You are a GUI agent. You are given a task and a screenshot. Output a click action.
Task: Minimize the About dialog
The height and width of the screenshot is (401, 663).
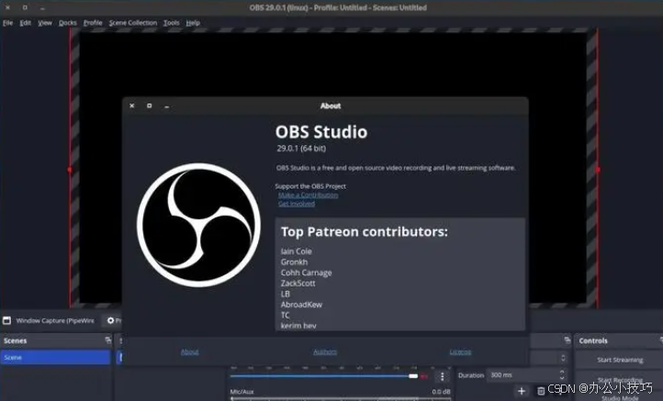pyautogui.click(x=166, y=106)
